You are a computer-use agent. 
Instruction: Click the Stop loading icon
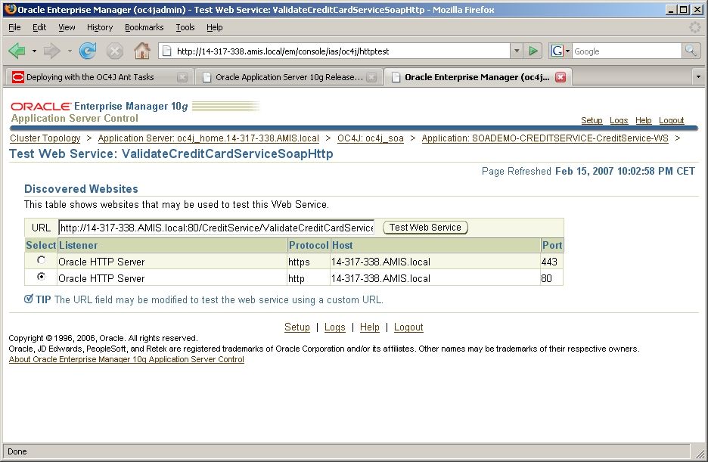point(115,51)
